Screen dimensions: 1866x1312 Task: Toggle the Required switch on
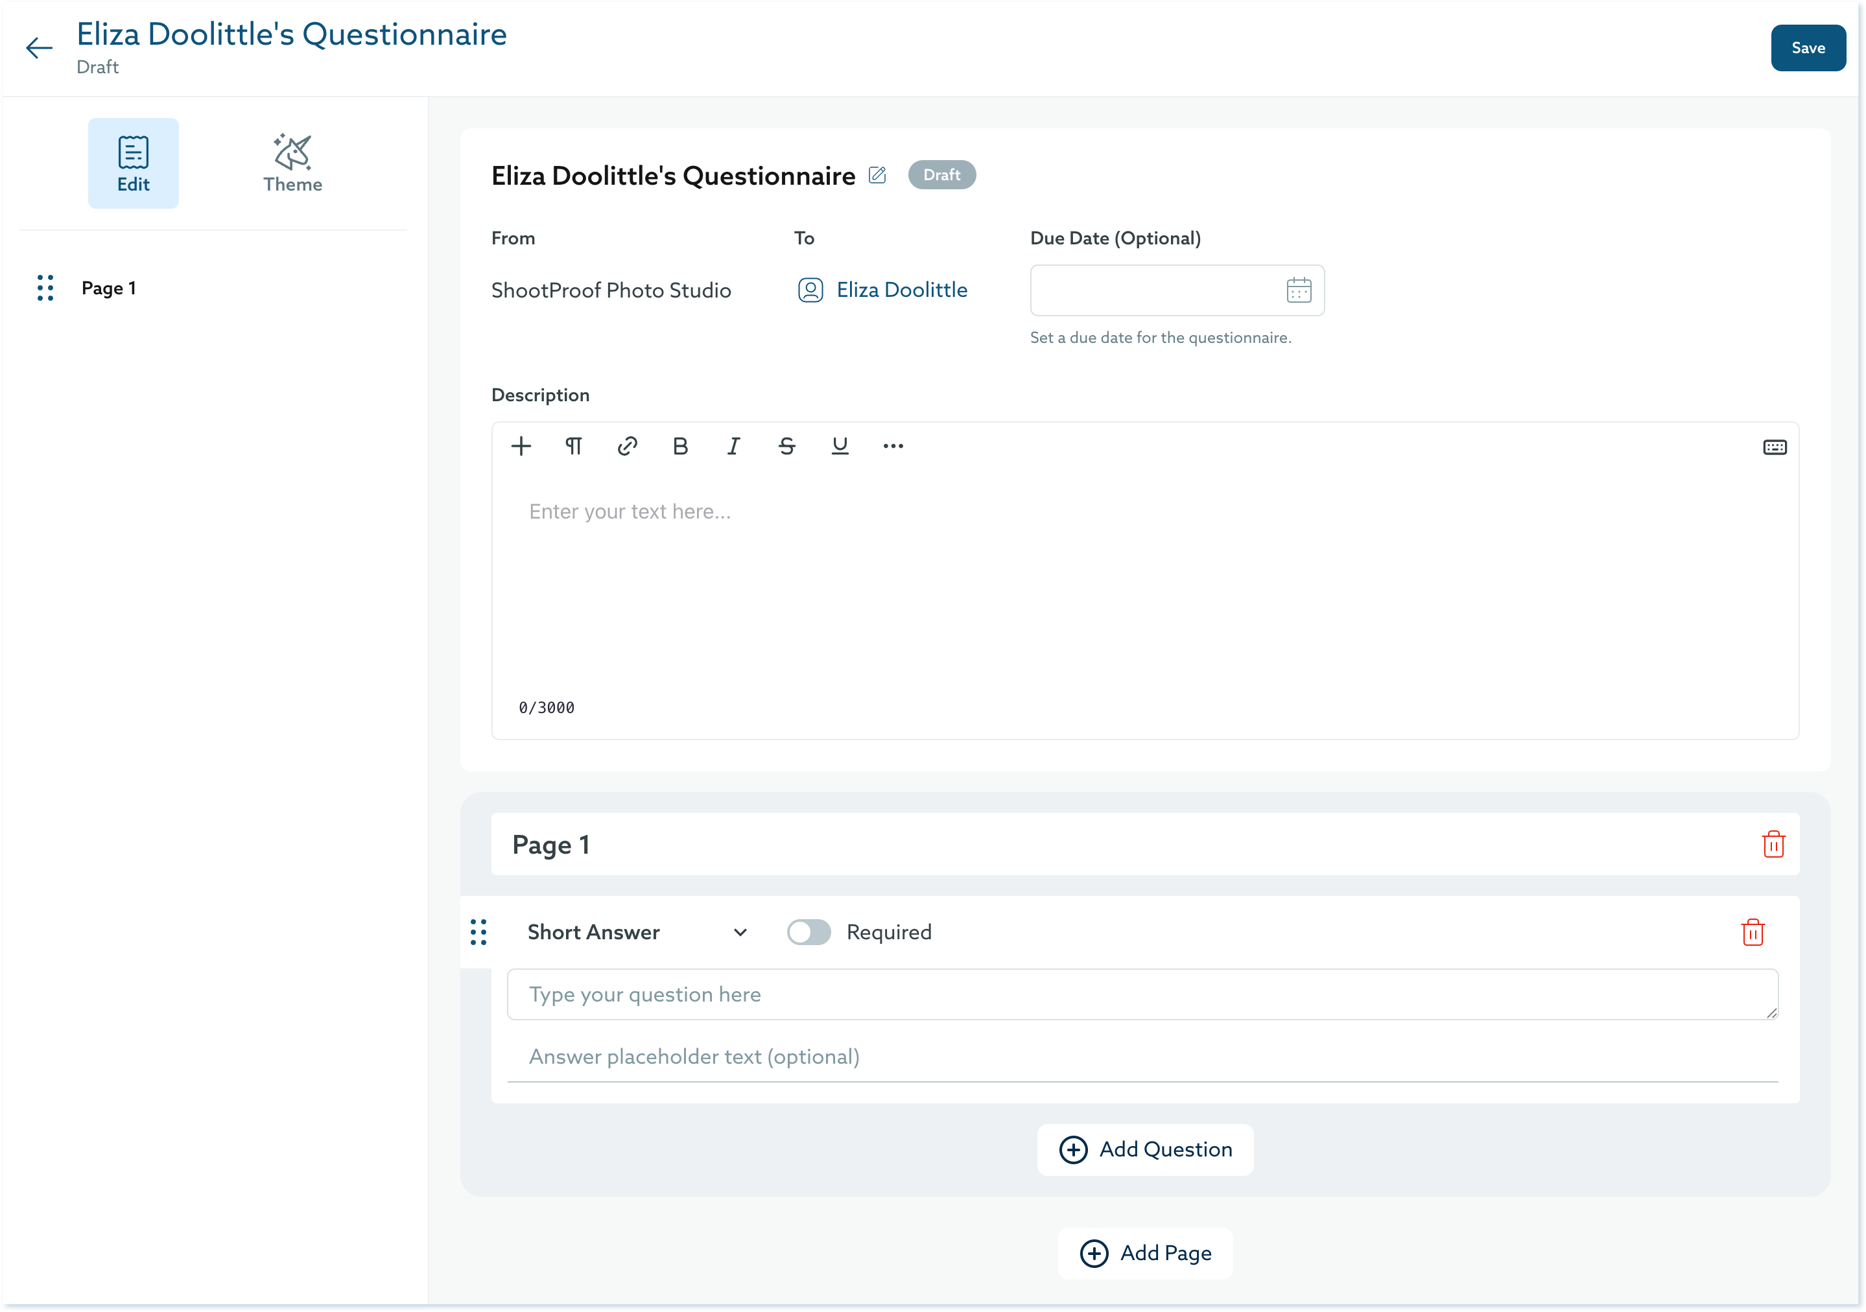tap(808, 931)
